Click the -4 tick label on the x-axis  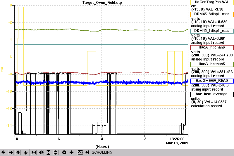pos(101,139)
